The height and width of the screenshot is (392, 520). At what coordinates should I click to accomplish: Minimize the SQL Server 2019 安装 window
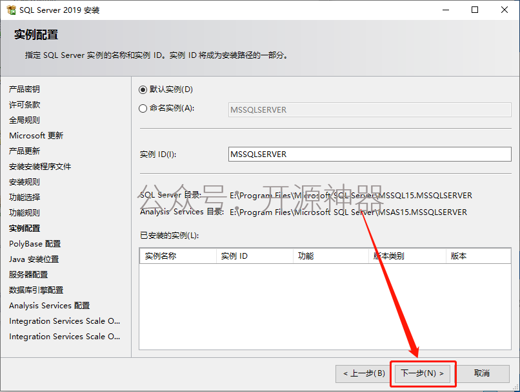[x=446, y=10]
